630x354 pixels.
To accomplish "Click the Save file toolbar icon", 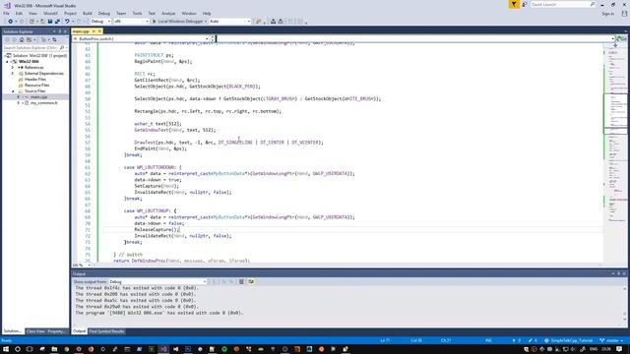I will click(50, 22).
